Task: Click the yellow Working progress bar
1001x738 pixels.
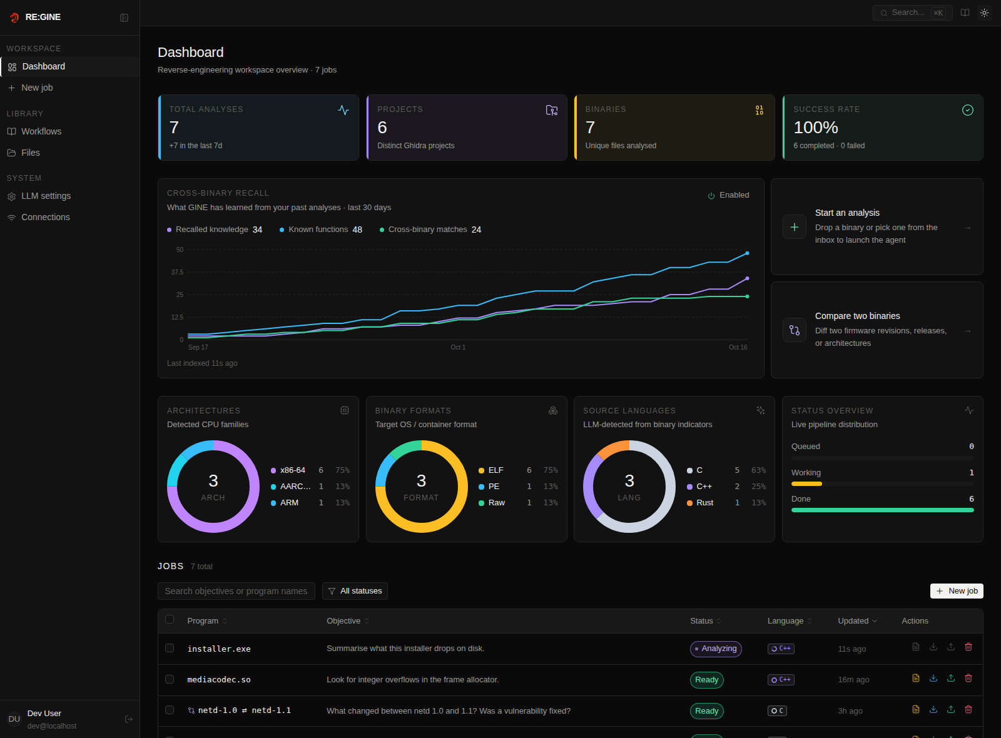Action: tap(806, 484)
